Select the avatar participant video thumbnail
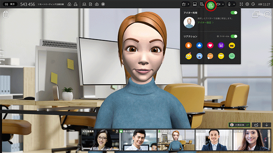Screen dimensions: 273x153 tap(176, 140)
